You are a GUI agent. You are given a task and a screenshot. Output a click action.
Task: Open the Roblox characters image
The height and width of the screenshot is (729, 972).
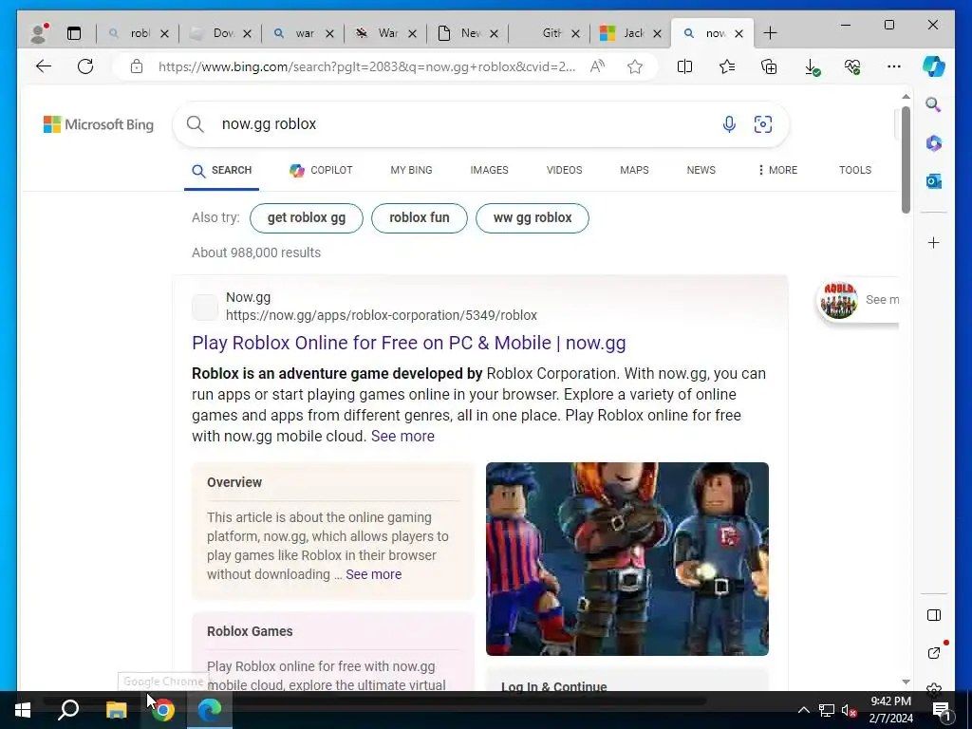[x=627, y=558]
